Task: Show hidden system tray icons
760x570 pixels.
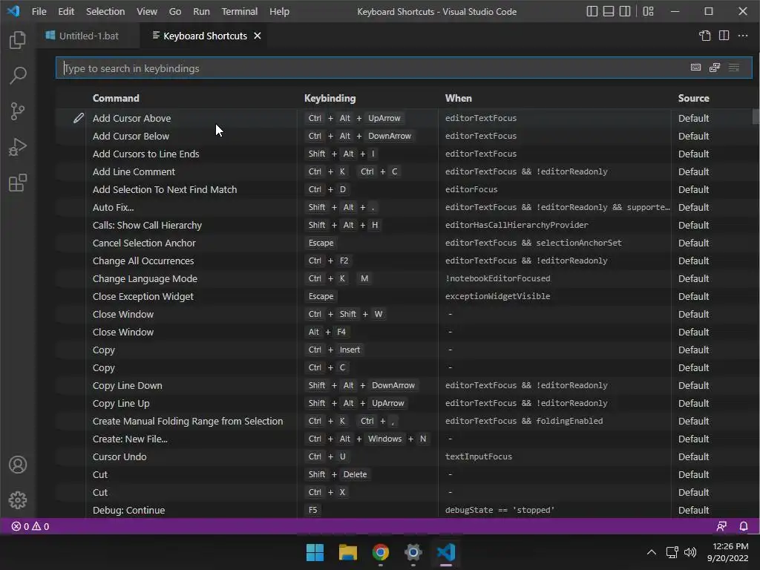Action: pyautogui.click(x=652, y=552)
